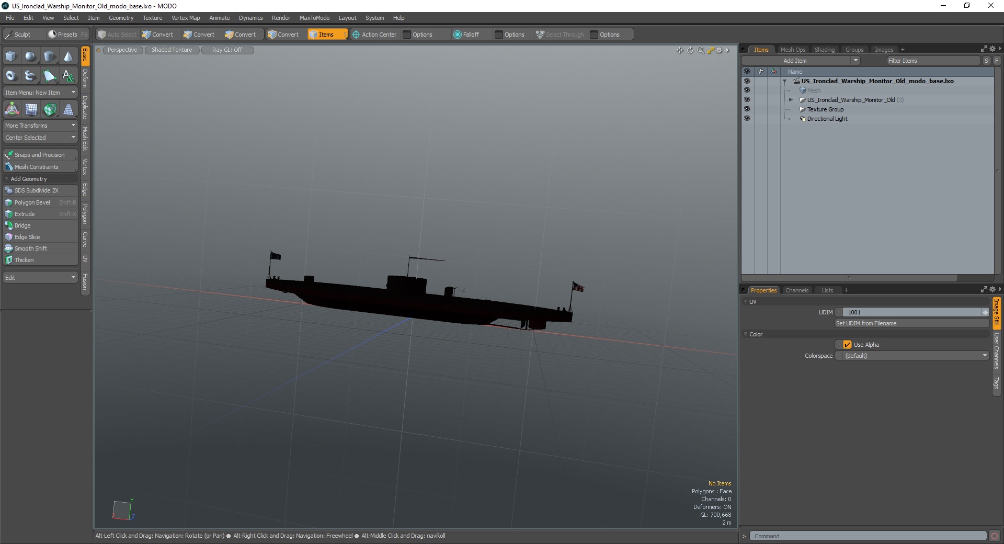Open Items panel settings gear icon

[x=992, y=49]
